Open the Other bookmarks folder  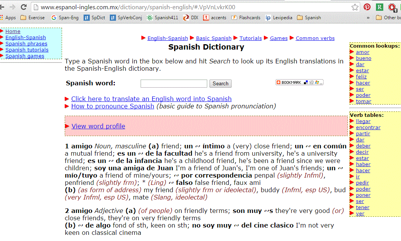tap(388, 17)
